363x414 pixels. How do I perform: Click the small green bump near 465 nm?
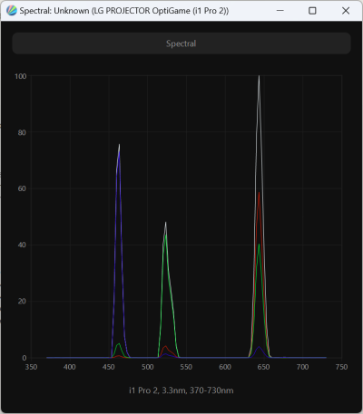(x=119, y=344)
